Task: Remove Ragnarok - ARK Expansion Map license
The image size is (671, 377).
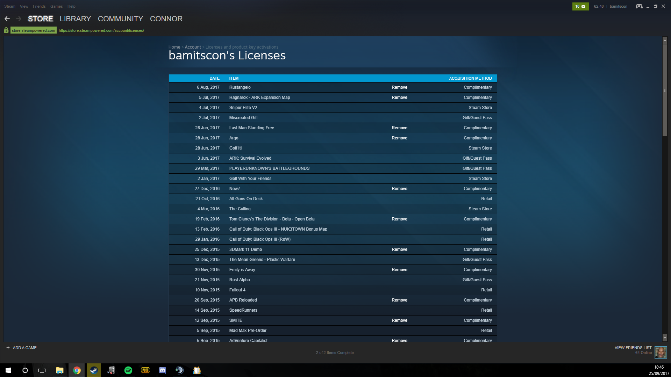Action: pos(399,97)
